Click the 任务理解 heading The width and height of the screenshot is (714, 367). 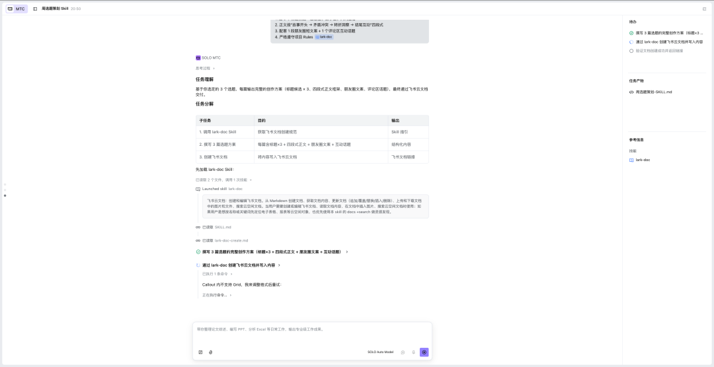(x=204, y=79)
